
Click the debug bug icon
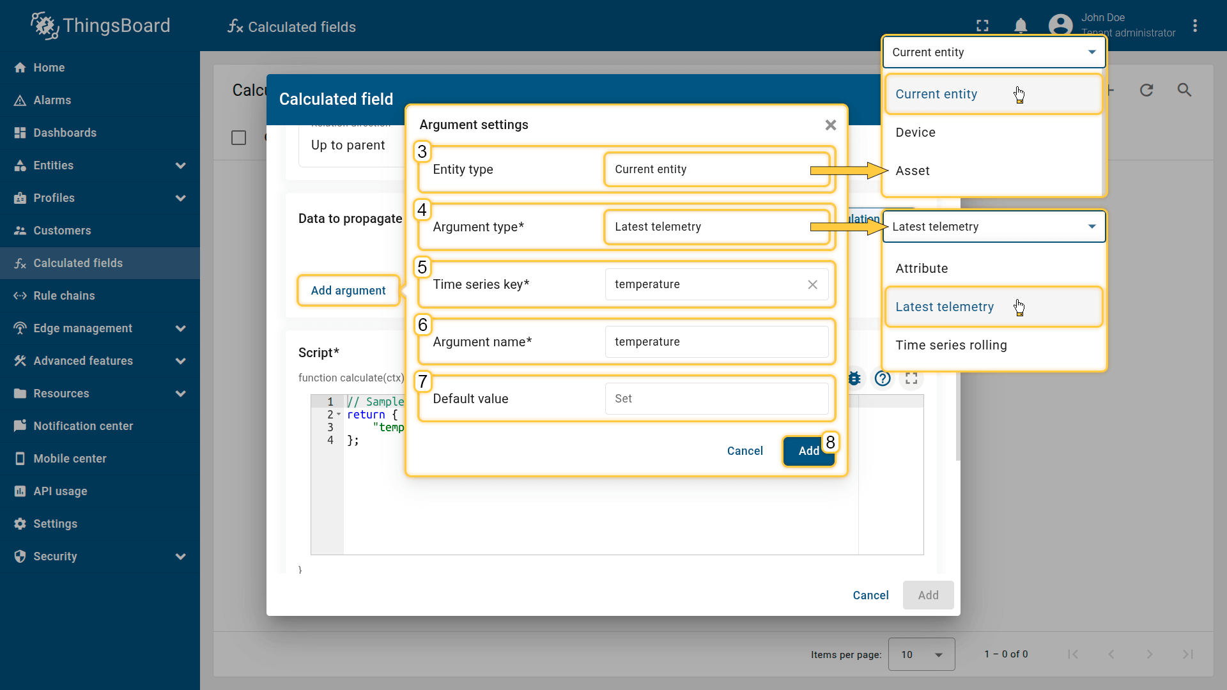(x=854, y=378)
